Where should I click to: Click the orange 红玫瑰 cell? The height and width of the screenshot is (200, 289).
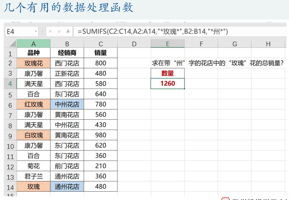34,104
